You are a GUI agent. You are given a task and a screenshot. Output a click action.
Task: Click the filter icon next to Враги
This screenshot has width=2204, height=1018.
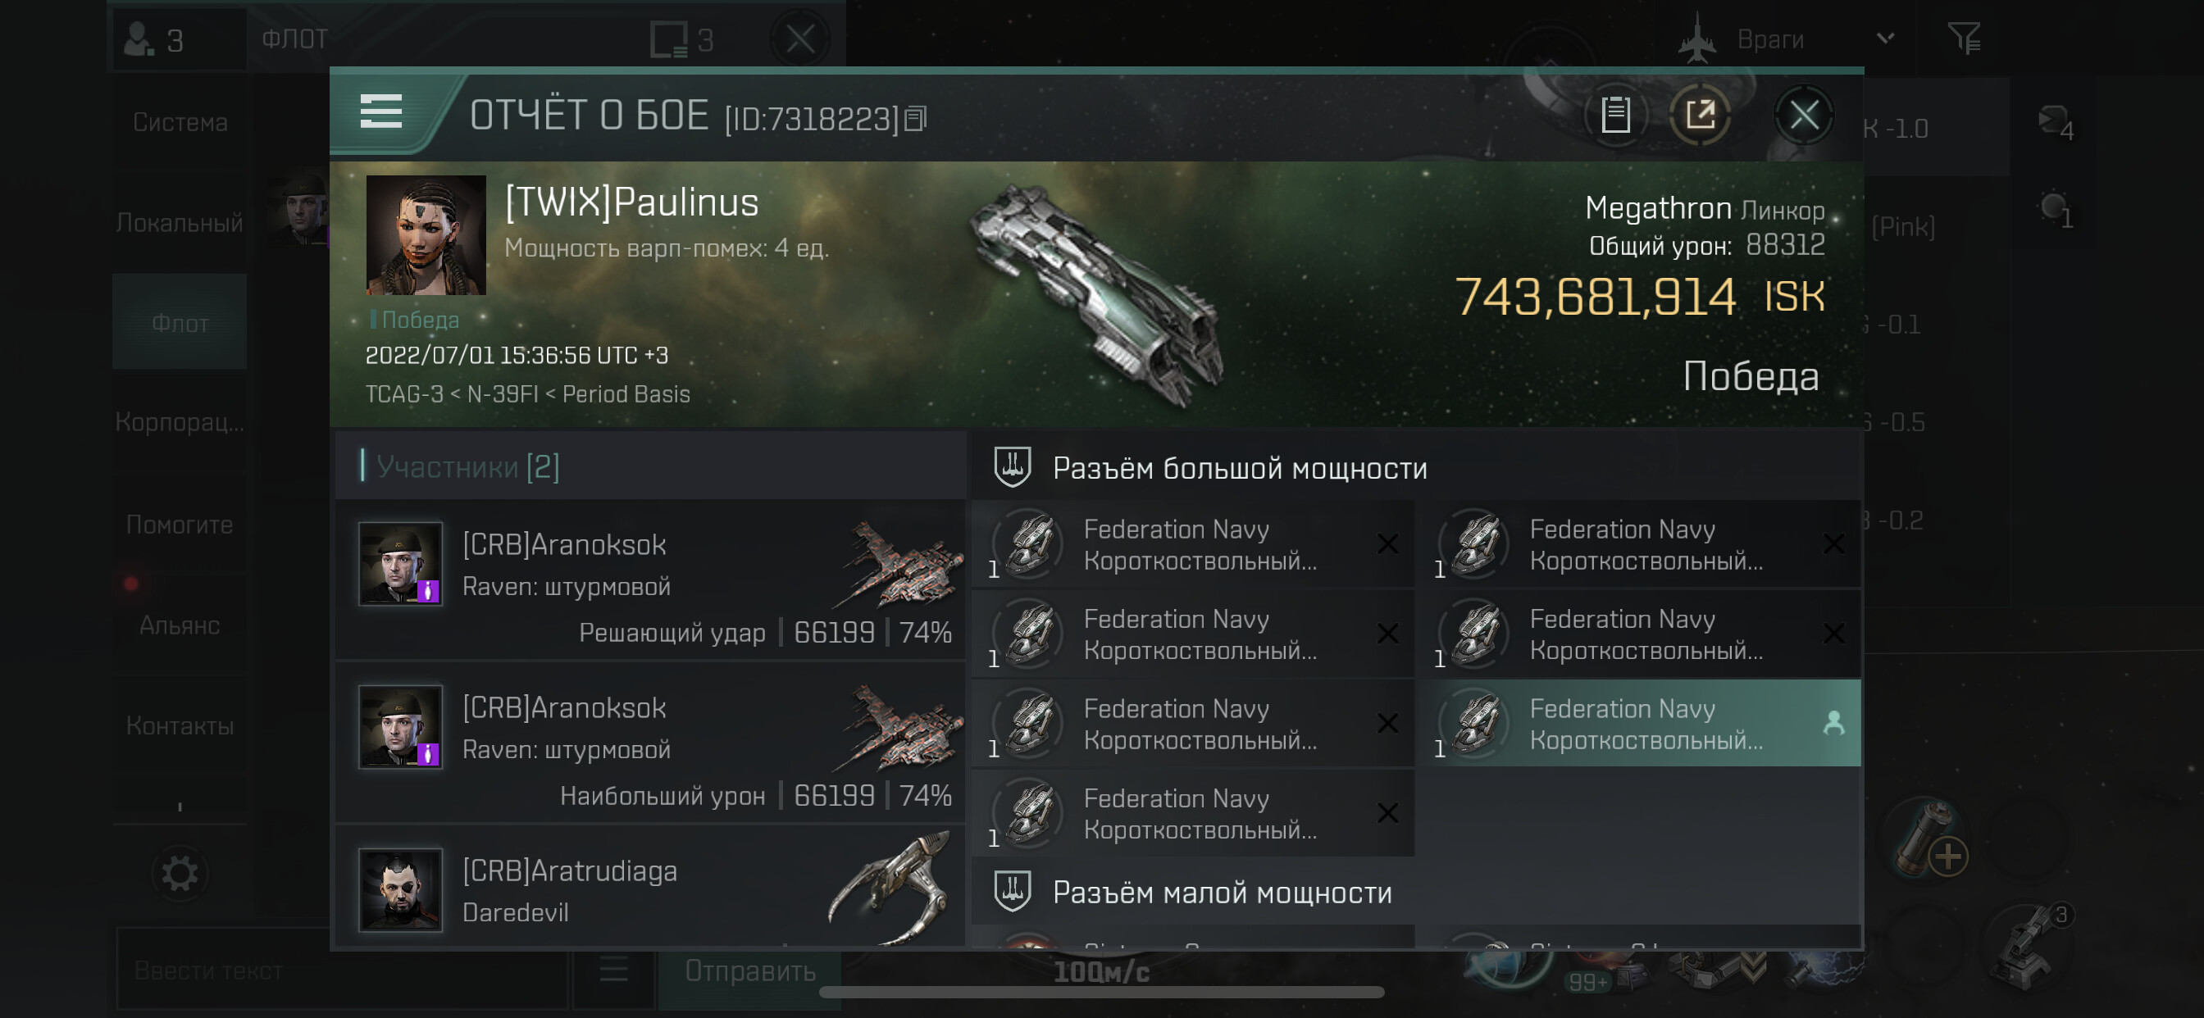click(1964, 39)
